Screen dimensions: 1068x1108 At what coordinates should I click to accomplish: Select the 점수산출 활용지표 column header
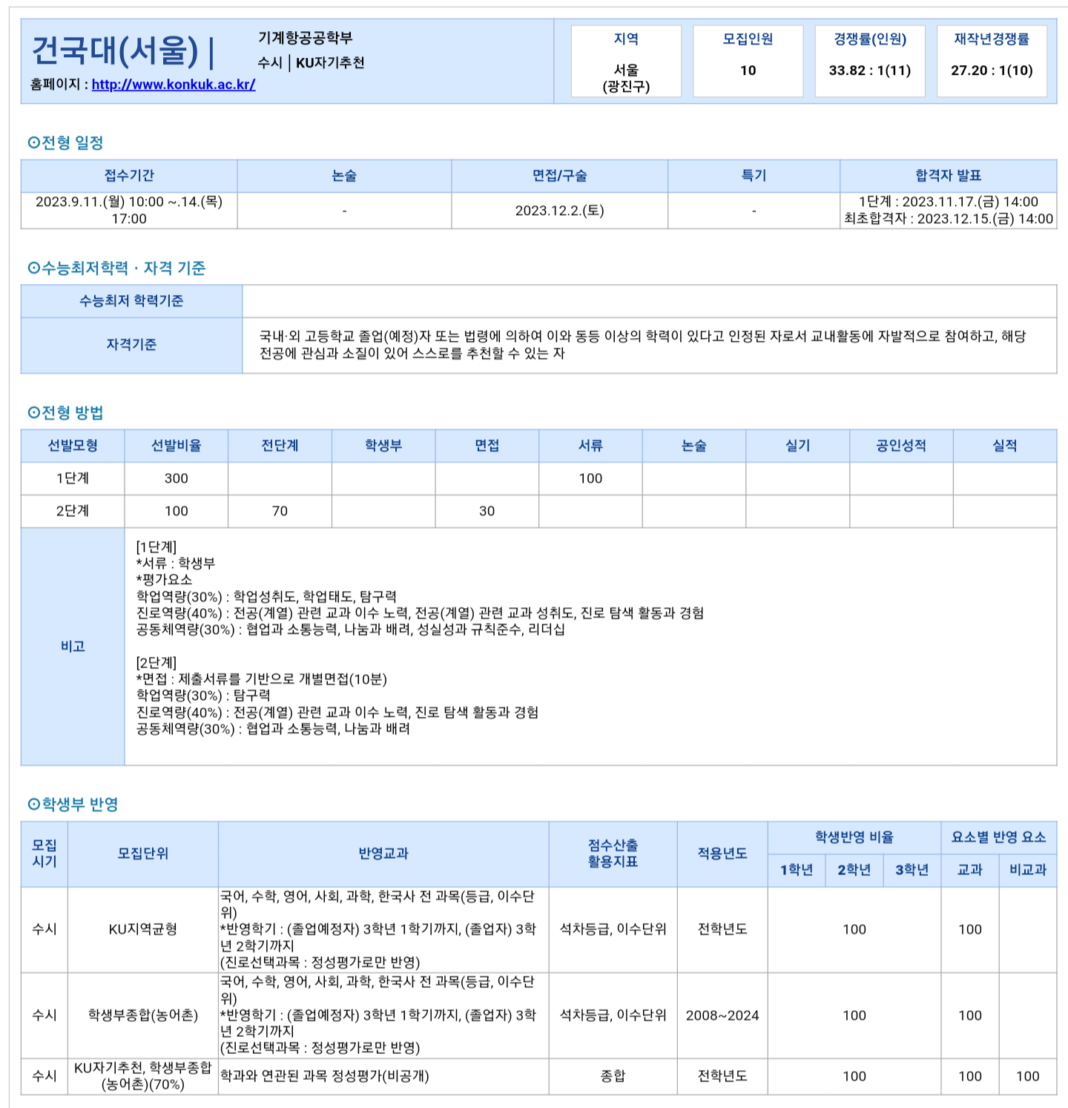tap(613, 854)
